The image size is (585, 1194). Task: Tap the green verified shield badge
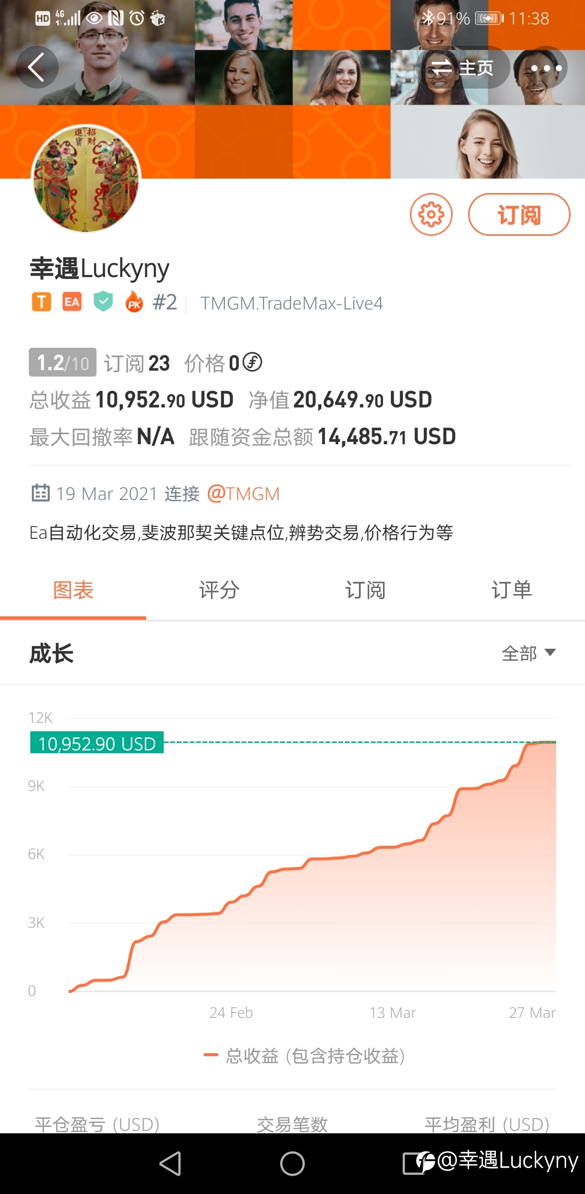103,302
